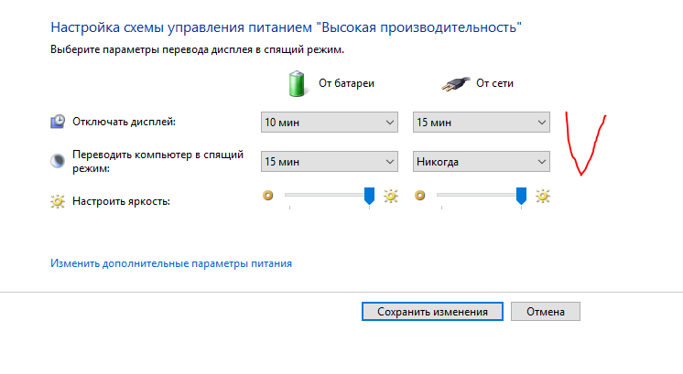Click the 'Отключать дисплей' label text
The image size is (683, 374).
pyautogui.click(x=123, y=122)
